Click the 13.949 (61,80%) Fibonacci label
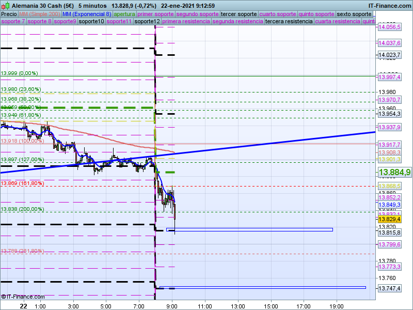The width and height of the screenshot is (413, 310). click(x=21, y=115)
